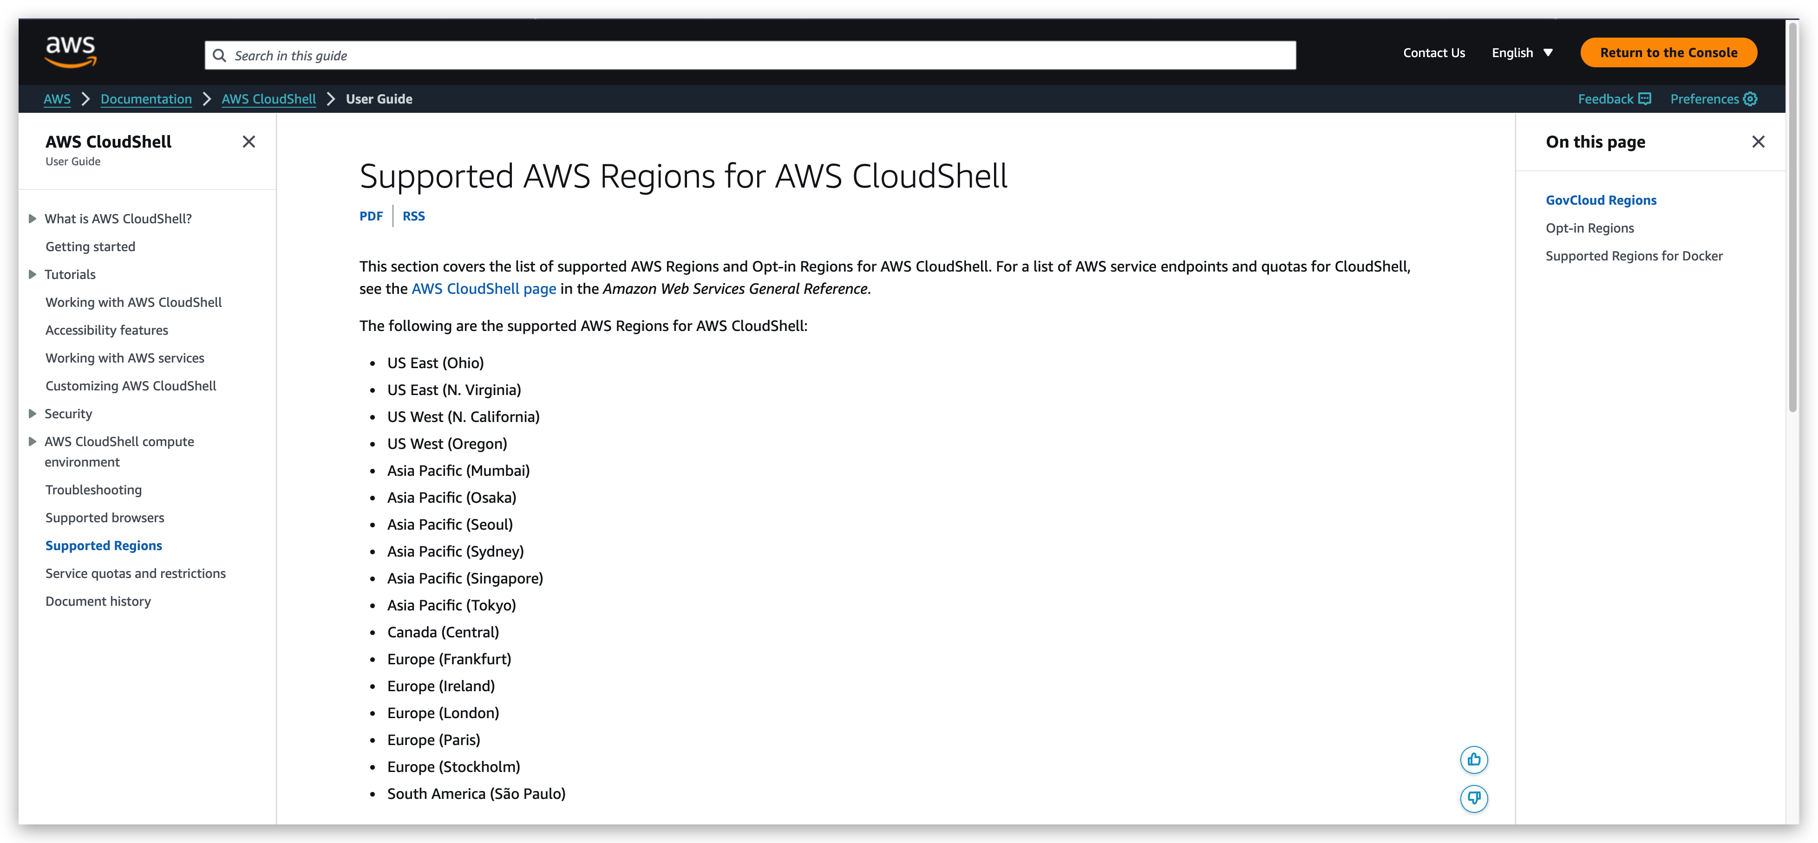Expand AWS CloudShell compute environment section
This screenshot has width=1818, height=843.
[33, 441]
